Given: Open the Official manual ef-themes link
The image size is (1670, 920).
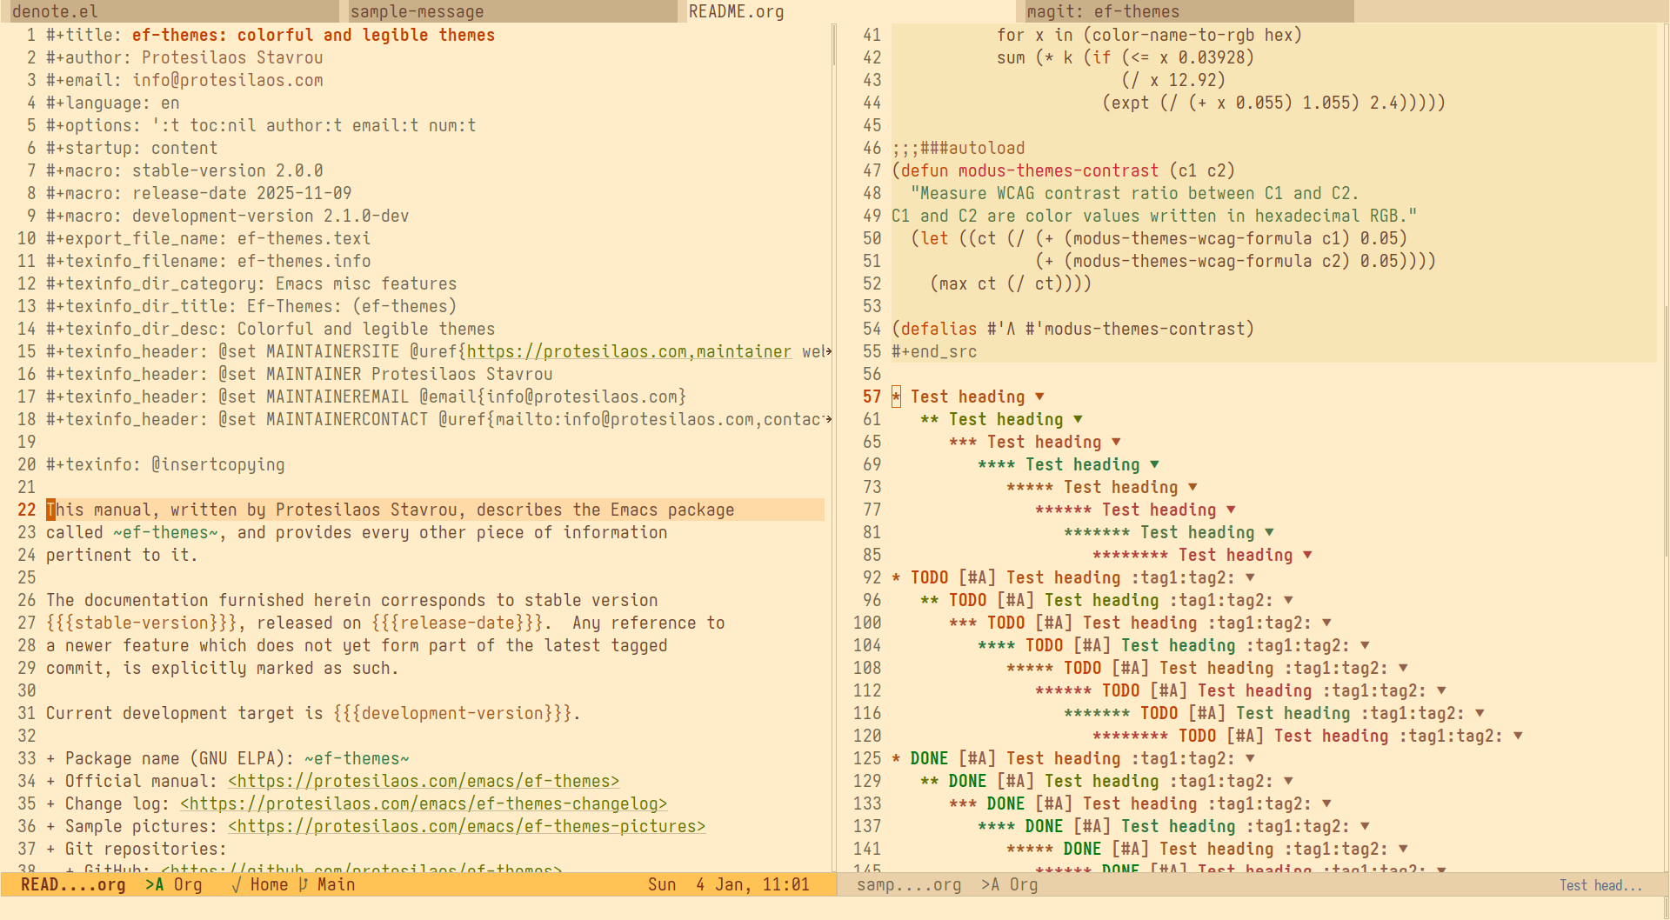Looking at the screenshot, I should 424,781.
